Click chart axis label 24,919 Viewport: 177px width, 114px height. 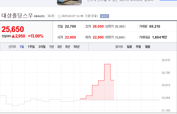coord(166,85)
